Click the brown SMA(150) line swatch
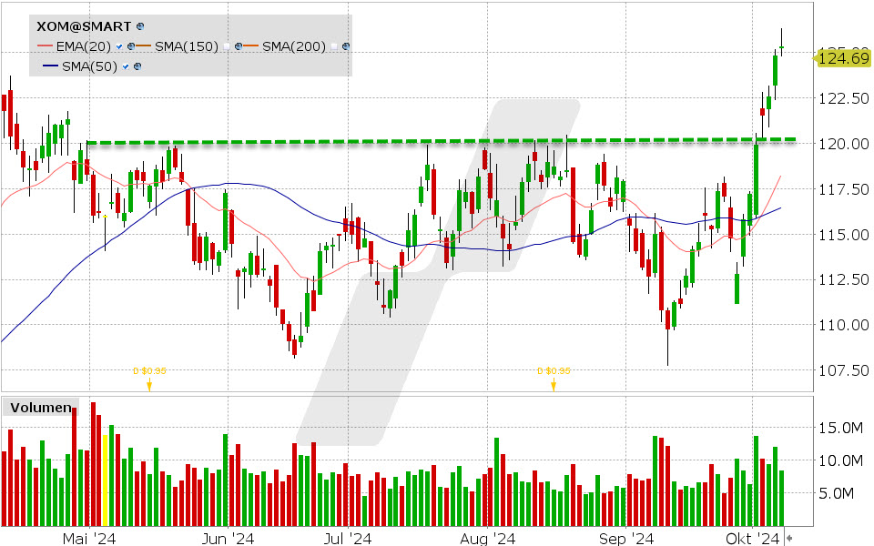This screenshot has width=874, height=546. click(x=144, y=46)
